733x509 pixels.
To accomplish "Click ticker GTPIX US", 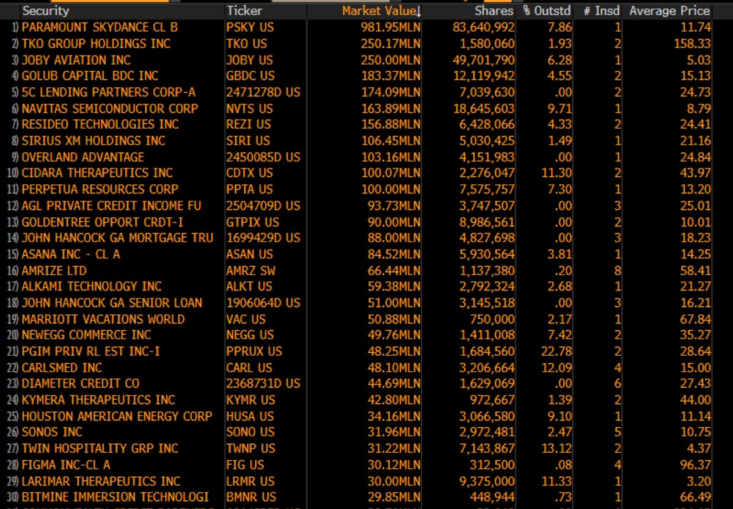I will [x=253, y=222].
